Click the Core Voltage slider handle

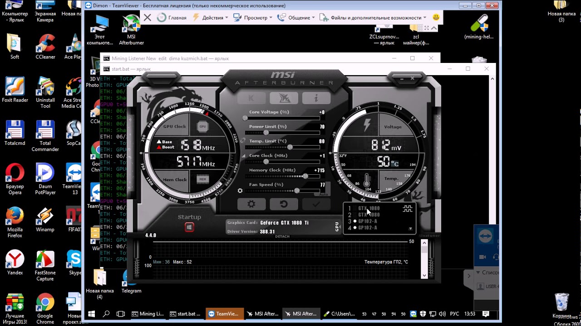tap(245, 118)
